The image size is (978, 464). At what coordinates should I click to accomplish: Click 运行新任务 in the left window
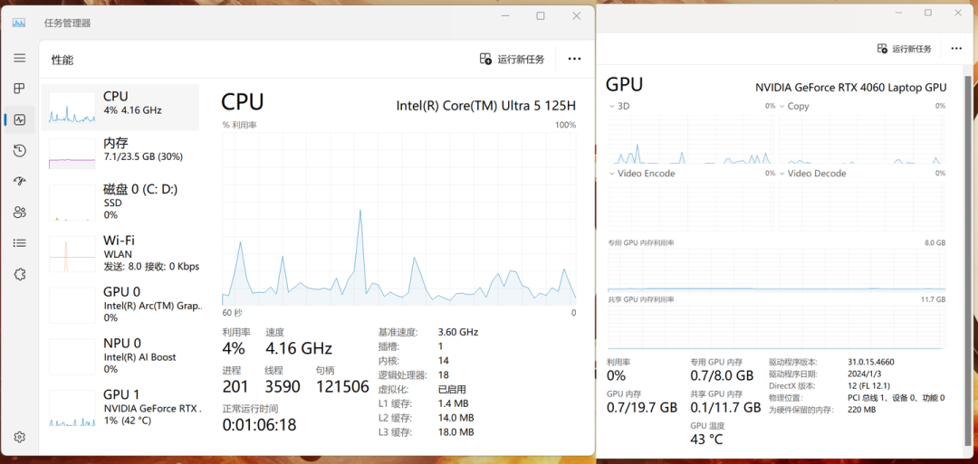(x=512, y=59)
